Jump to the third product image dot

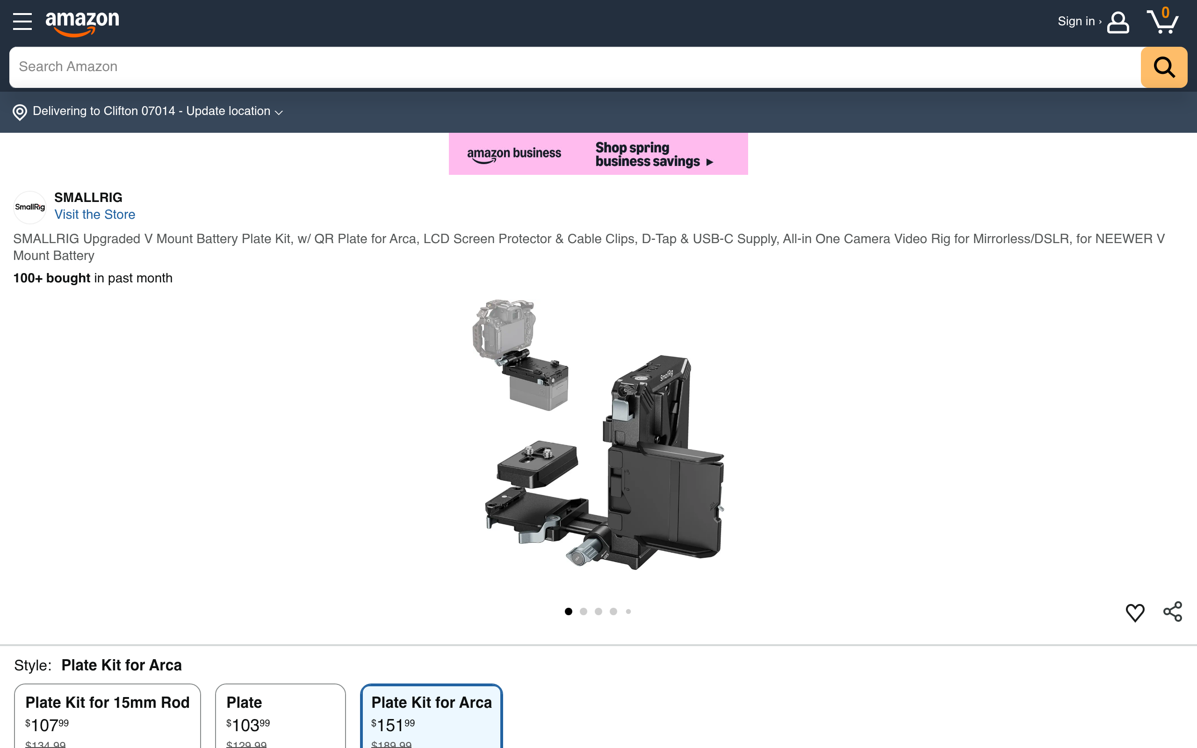click(598, 611)
